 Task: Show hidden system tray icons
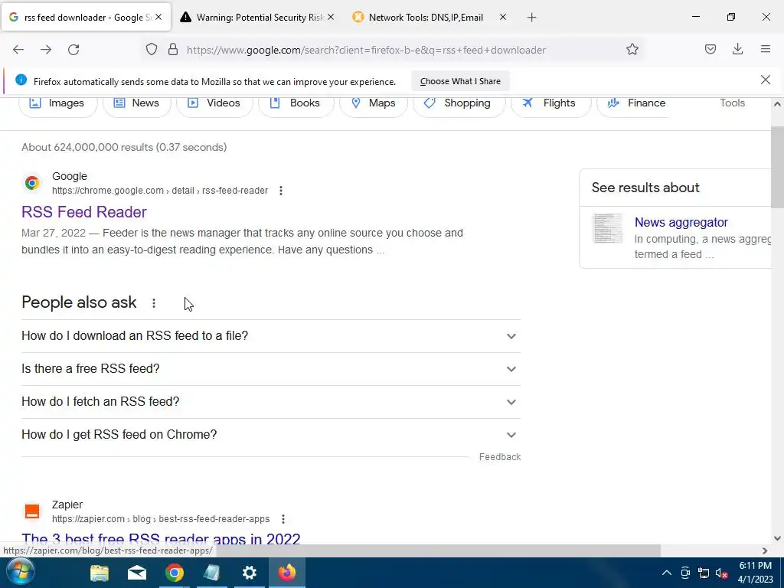tap(667, 573)
